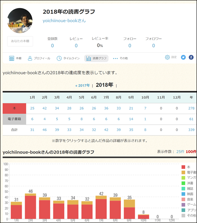Select the reading graph bar-chart icon
This screenshot has height=223, width=197.
click(x=89, y=58)
